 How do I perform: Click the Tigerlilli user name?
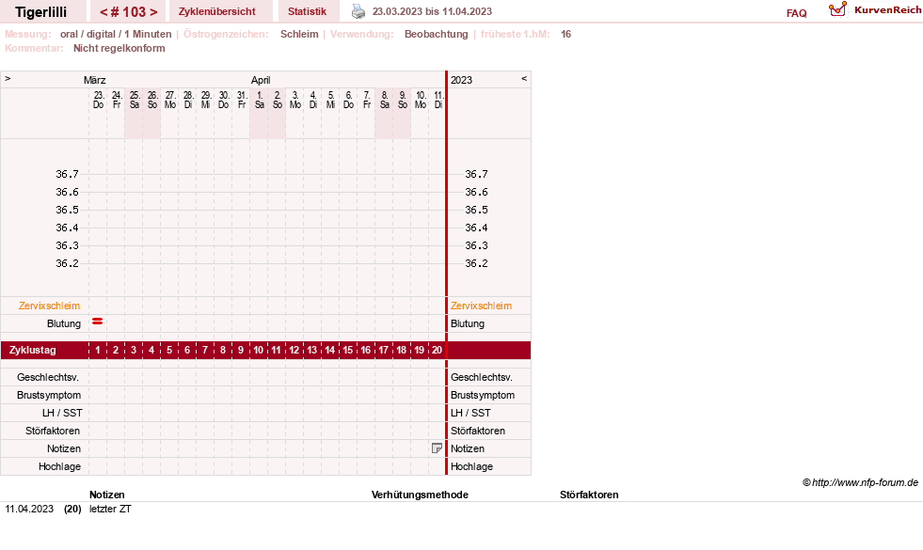[40, 12]
